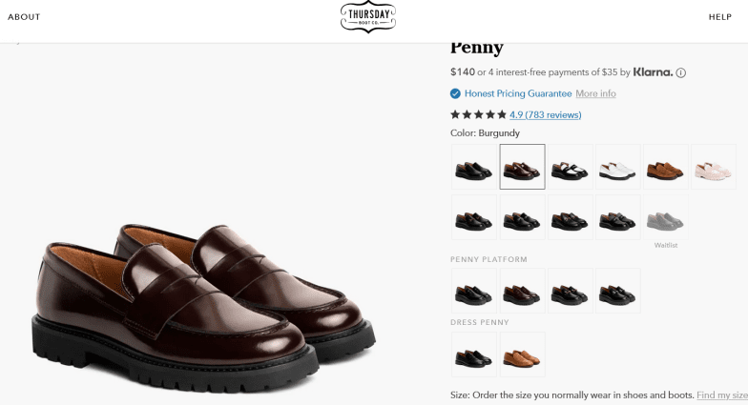Select the pale pink loafer swatch
The width and height of the screenshot is (748, 405).
pyautogui.click(x=713, y=167)
